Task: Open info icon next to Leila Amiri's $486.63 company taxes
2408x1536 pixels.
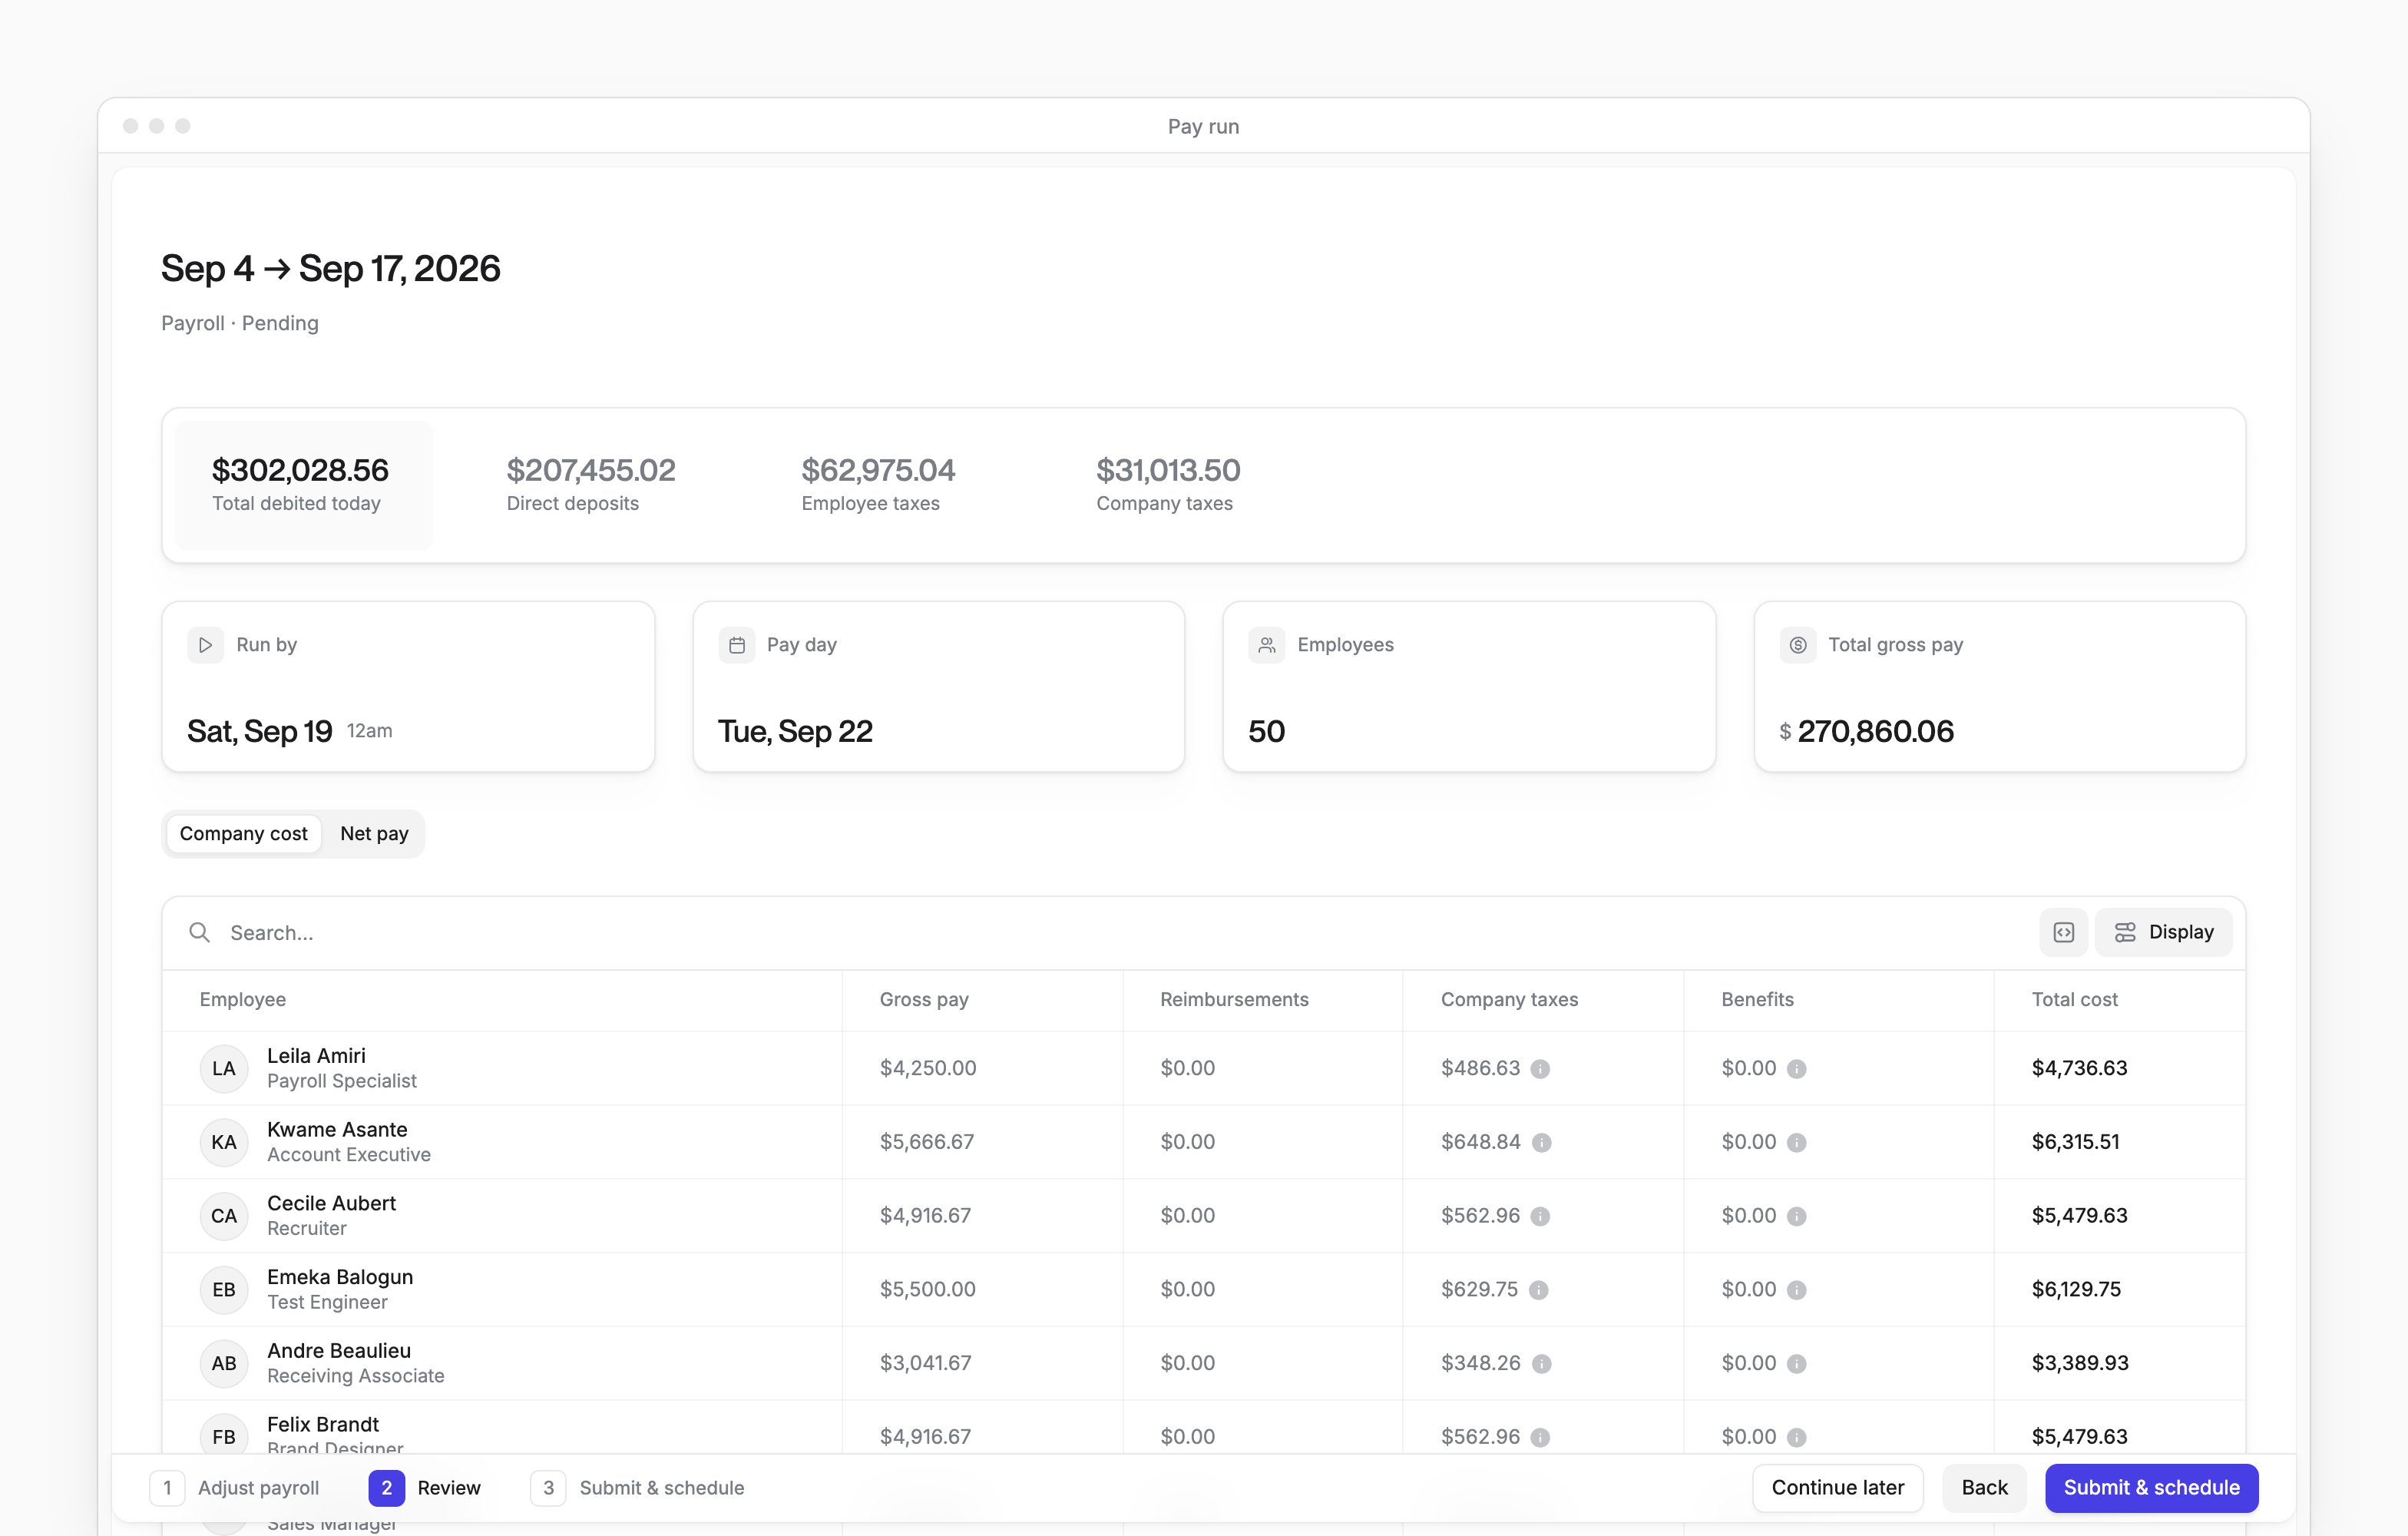Action: (1540, 1069)
